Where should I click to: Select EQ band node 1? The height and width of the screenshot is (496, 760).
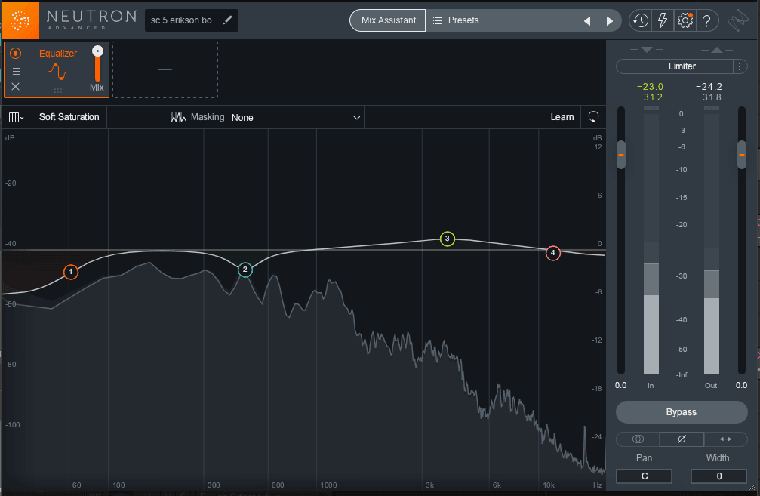(71, 272)
